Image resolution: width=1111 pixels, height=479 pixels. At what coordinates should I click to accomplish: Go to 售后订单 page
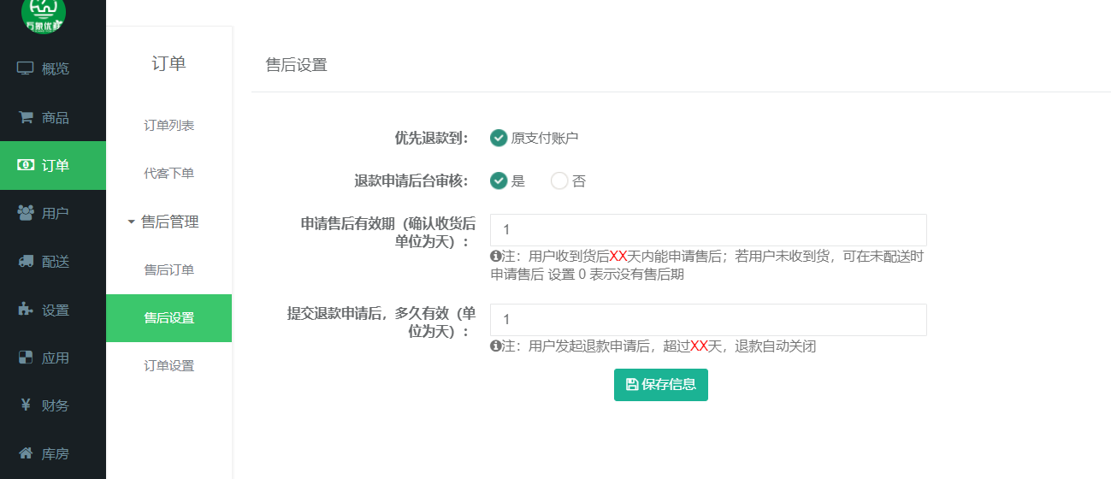pos(168,269)
